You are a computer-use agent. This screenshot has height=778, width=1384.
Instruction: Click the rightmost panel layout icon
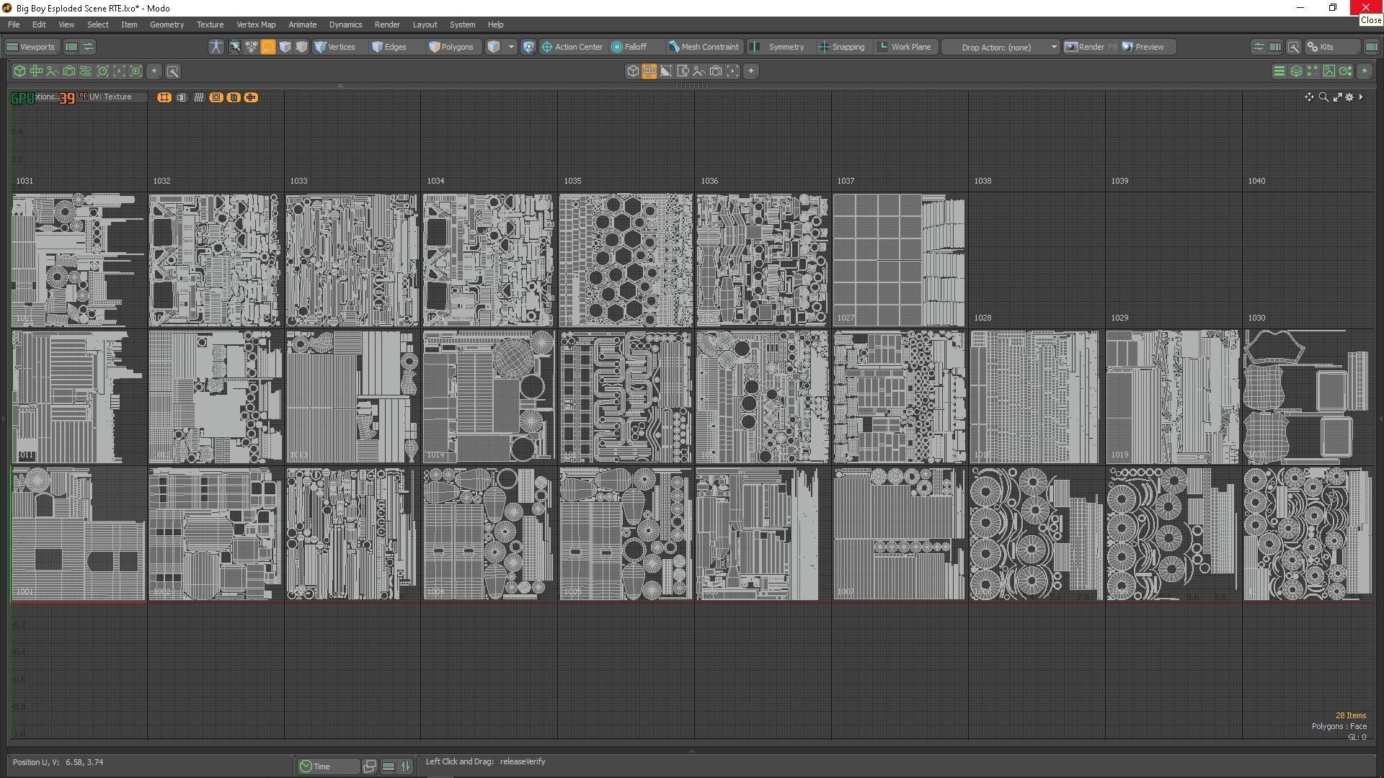coord(1371,47)
